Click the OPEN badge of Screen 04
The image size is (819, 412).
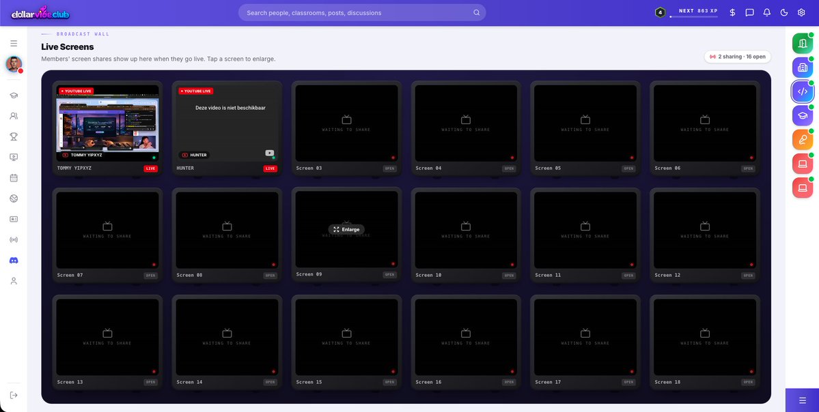click(510, 168)
